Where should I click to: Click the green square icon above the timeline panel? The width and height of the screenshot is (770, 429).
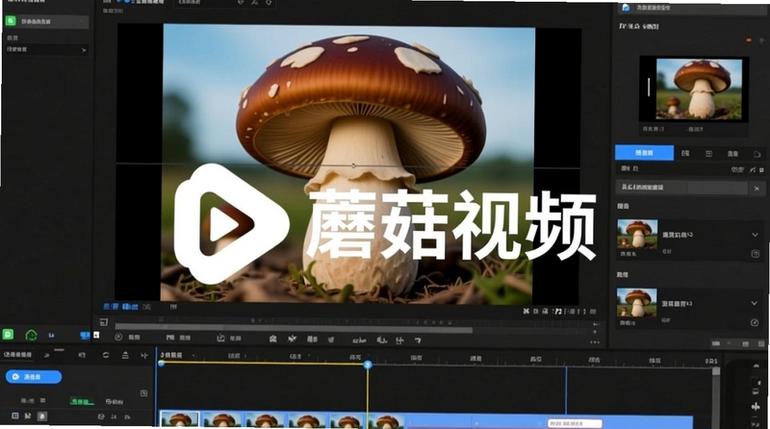[x=8, y=335]
